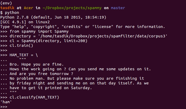The width and height of the screenshot is (186, 109).
Task: Click the master branch name
Action: coord(118,8)
